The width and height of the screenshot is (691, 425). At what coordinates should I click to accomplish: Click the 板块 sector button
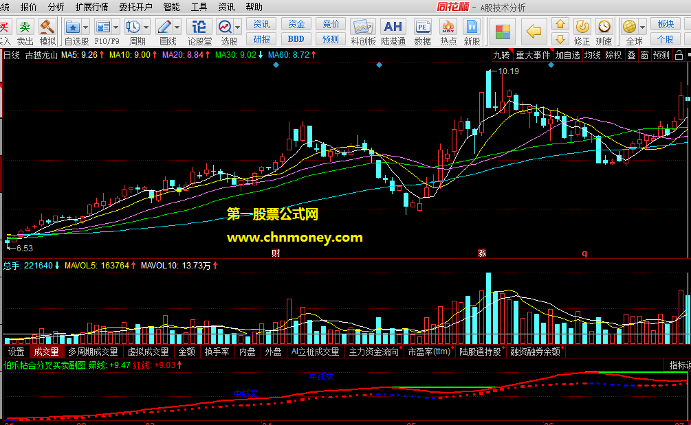click(666, 24)
